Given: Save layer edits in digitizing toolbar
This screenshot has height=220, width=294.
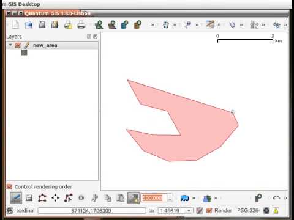Looking at the screenshot, I should click(29, 198).
